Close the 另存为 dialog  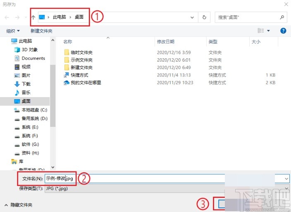pyautogui.click(x=286, y=4)
